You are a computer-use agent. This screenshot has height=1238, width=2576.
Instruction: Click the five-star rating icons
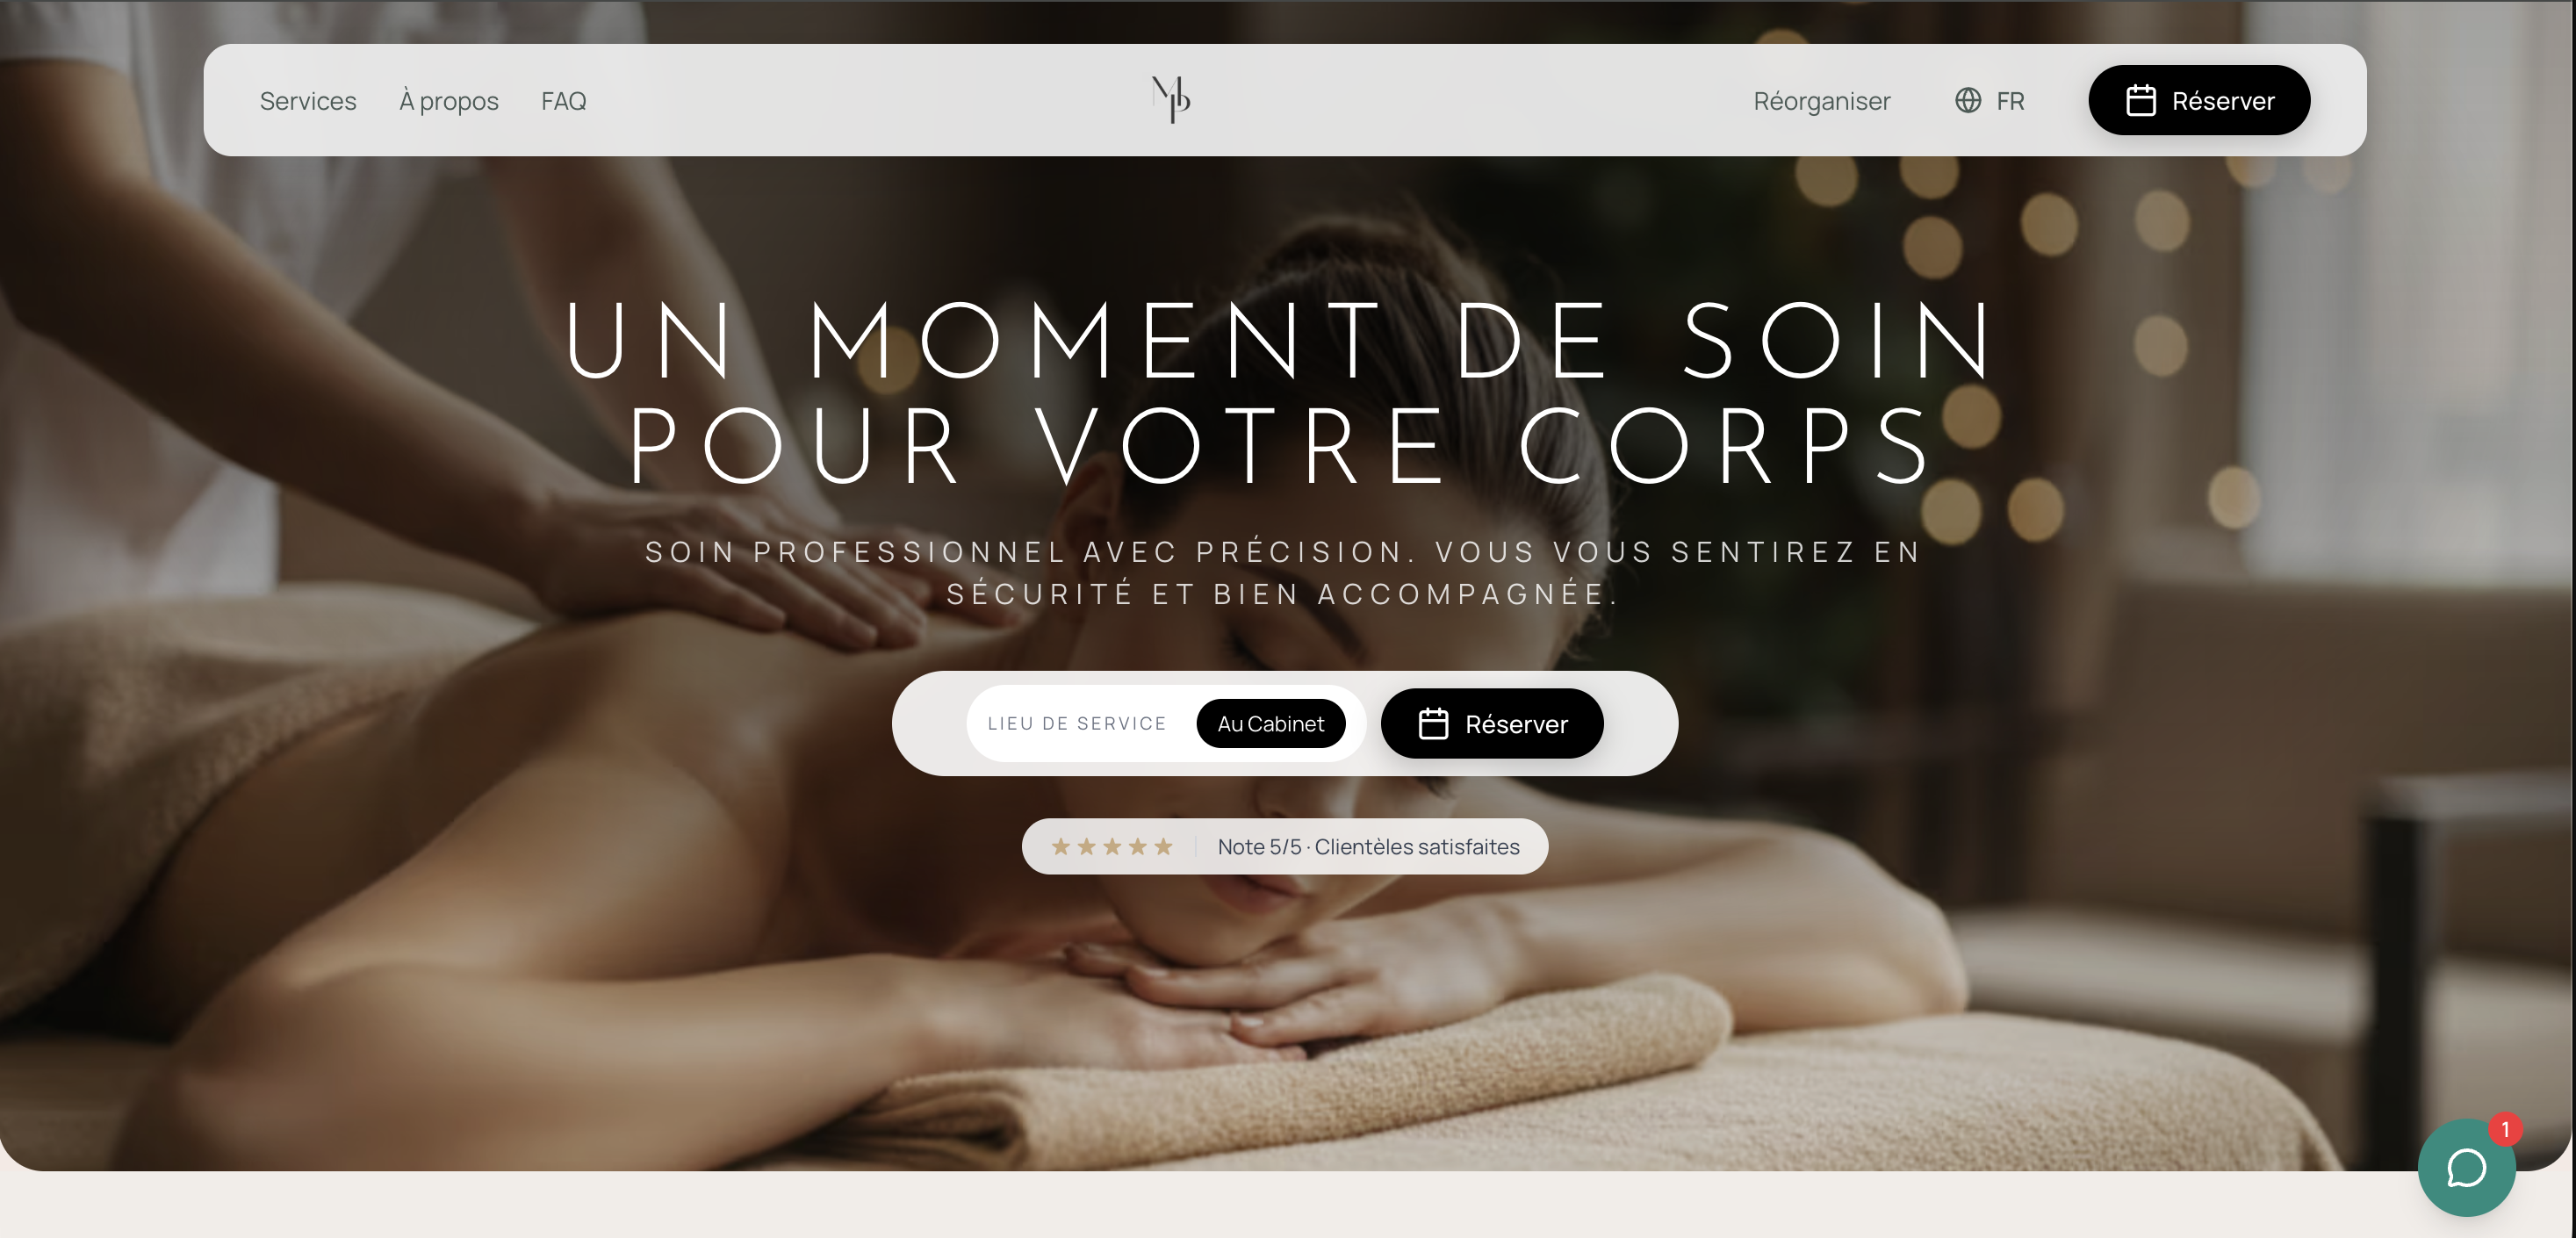(x=1111, y=847)
